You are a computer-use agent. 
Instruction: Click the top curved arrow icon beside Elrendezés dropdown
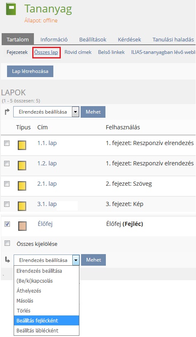click(7, 112)
